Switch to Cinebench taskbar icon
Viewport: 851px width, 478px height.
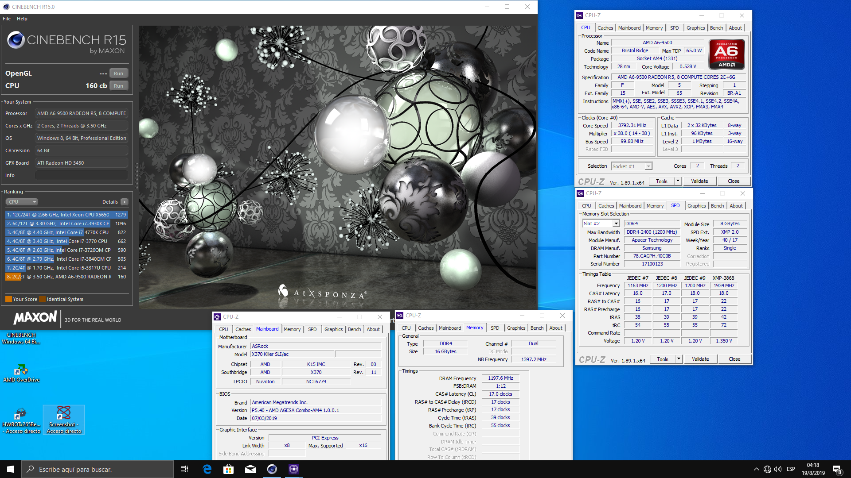272,469
